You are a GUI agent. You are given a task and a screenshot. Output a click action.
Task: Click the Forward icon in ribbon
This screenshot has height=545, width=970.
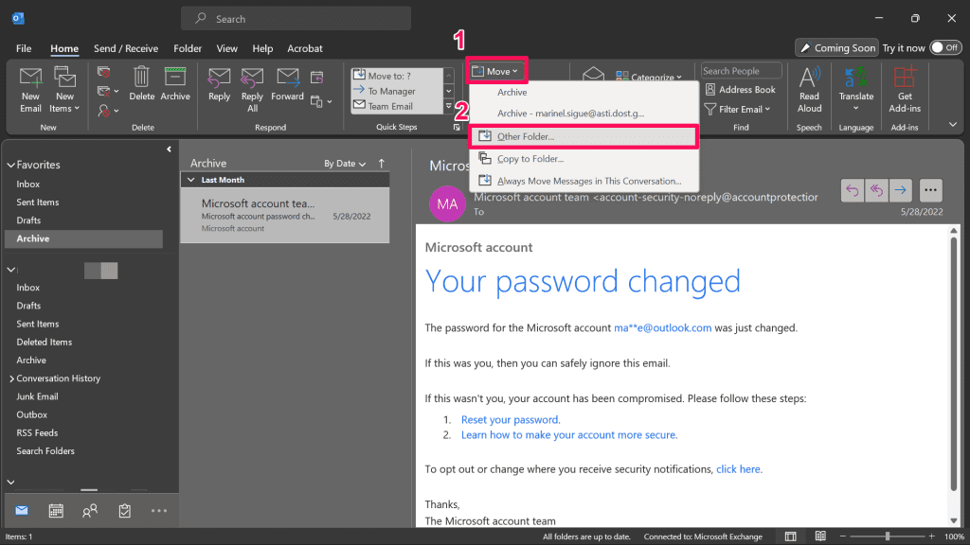(x=287, y=79)
